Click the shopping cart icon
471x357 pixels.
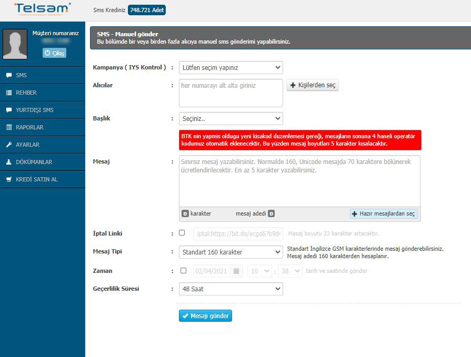pyautogui.click(x=9, y=179)
